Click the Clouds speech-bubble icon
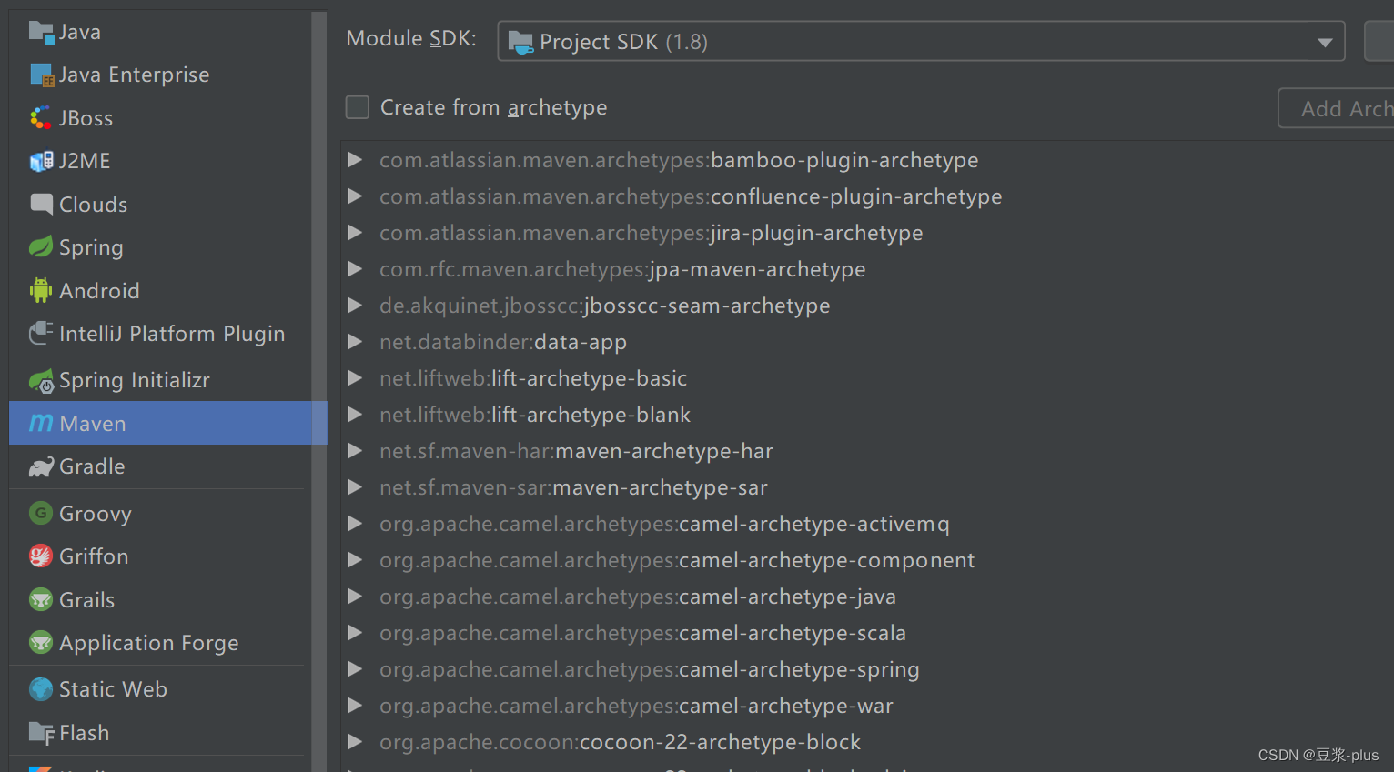 tap(41, 204)
